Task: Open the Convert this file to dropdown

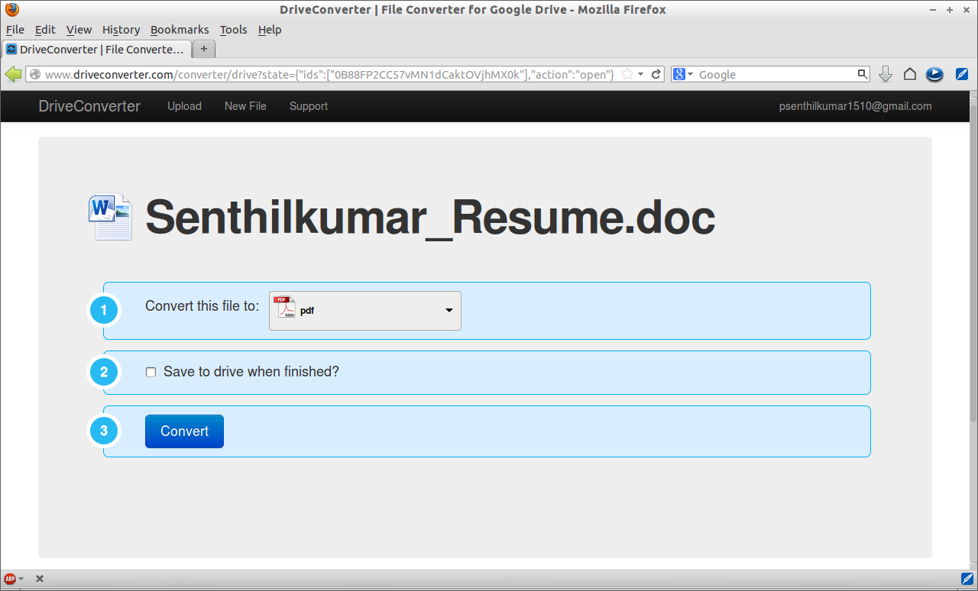Action: click(365, 310)
